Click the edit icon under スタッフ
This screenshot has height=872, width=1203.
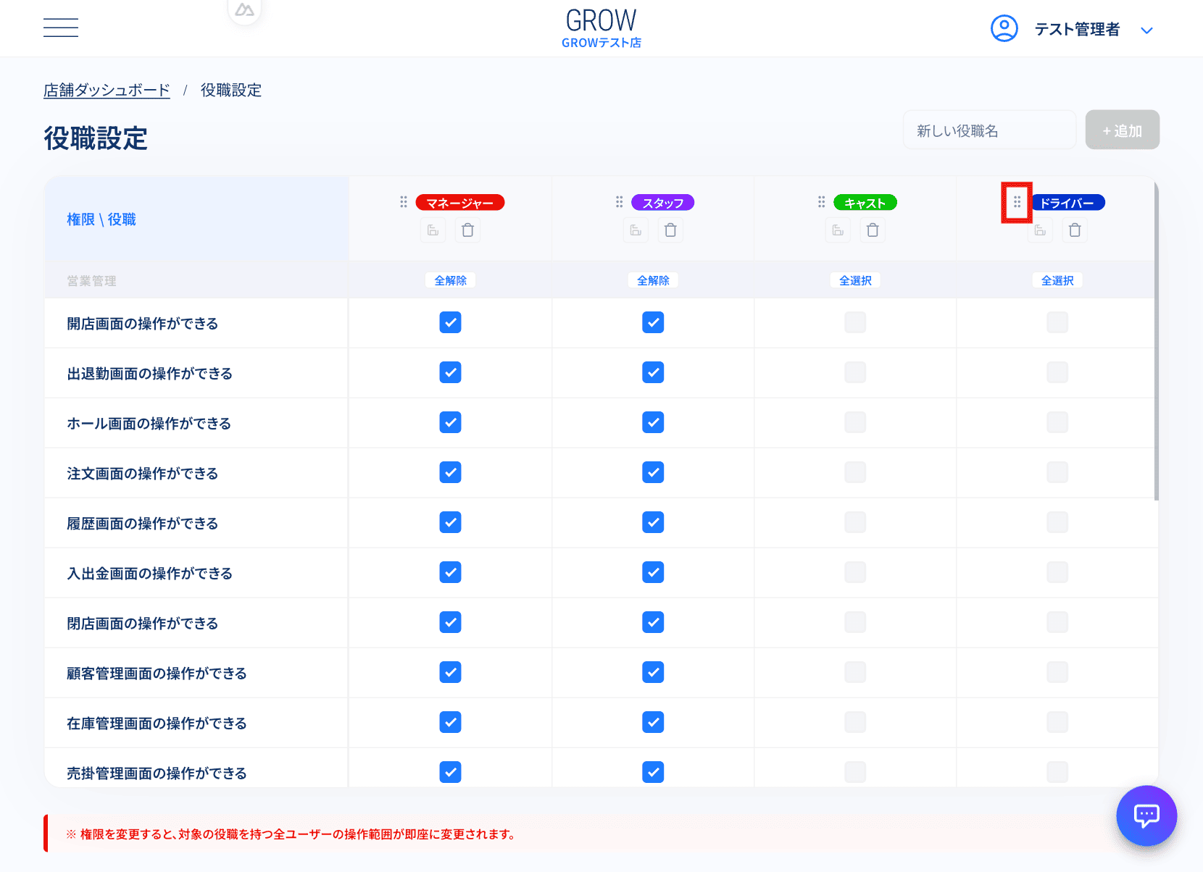(636, 230)
